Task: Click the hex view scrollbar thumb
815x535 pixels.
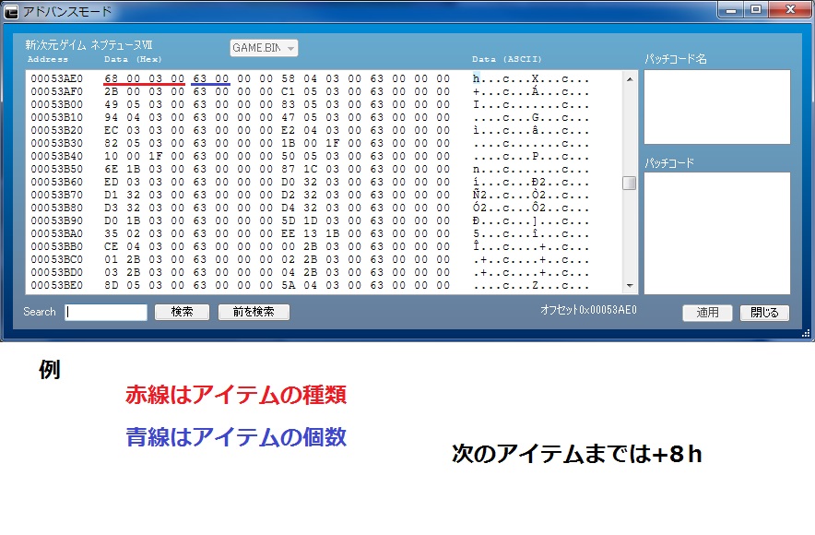Action: 630,183
